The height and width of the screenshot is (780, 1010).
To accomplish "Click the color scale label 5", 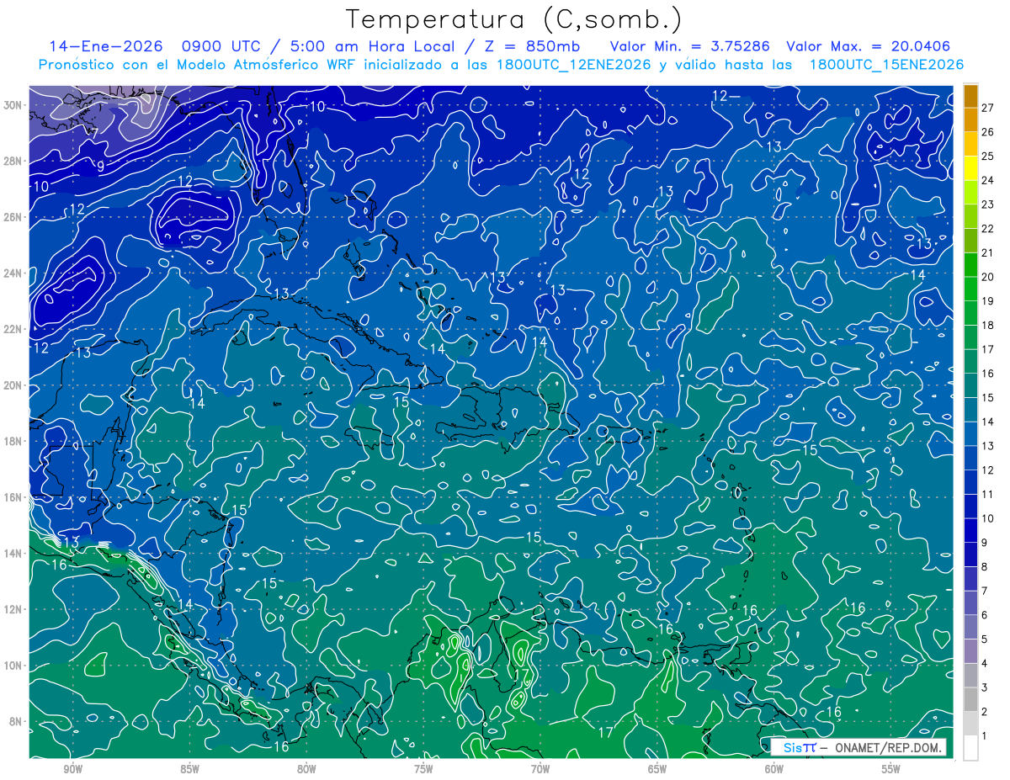I will pos(984,639).
